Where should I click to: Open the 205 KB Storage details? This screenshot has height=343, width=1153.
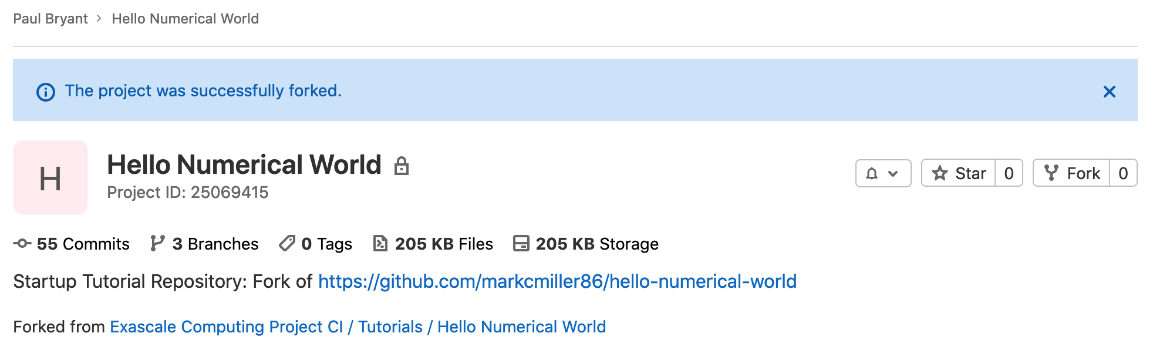586,244
